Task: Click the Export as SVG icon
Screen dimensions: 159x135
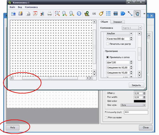Action: (x=42, y=14)
